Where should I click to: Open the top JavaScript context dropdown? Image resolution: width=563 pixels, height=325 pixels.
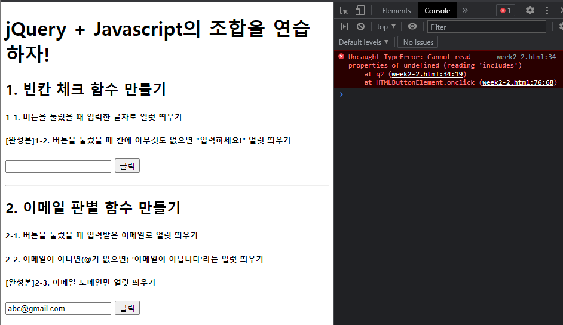coord(386,27)
